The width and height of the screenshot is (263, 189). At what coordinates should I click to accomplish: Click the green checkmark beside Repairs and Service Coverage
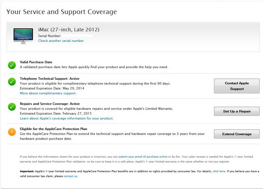click(x=12, y=107)
